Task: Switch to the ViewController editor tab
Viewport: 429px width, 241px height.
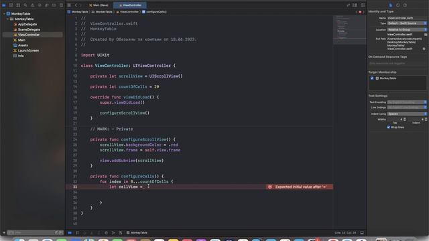Action: [x=130, y=5]
